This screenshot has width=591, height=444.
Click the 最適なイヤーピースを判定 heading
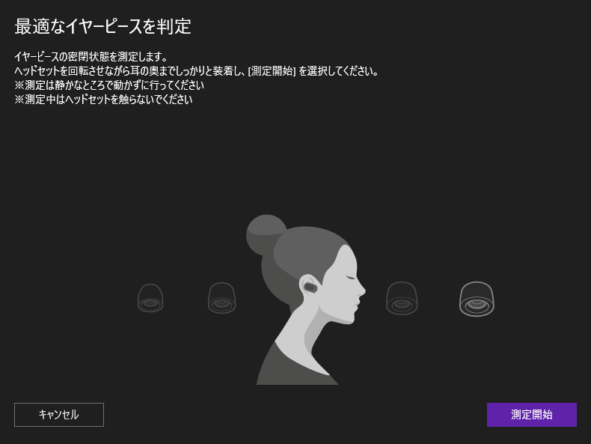[x=103, y=28]
